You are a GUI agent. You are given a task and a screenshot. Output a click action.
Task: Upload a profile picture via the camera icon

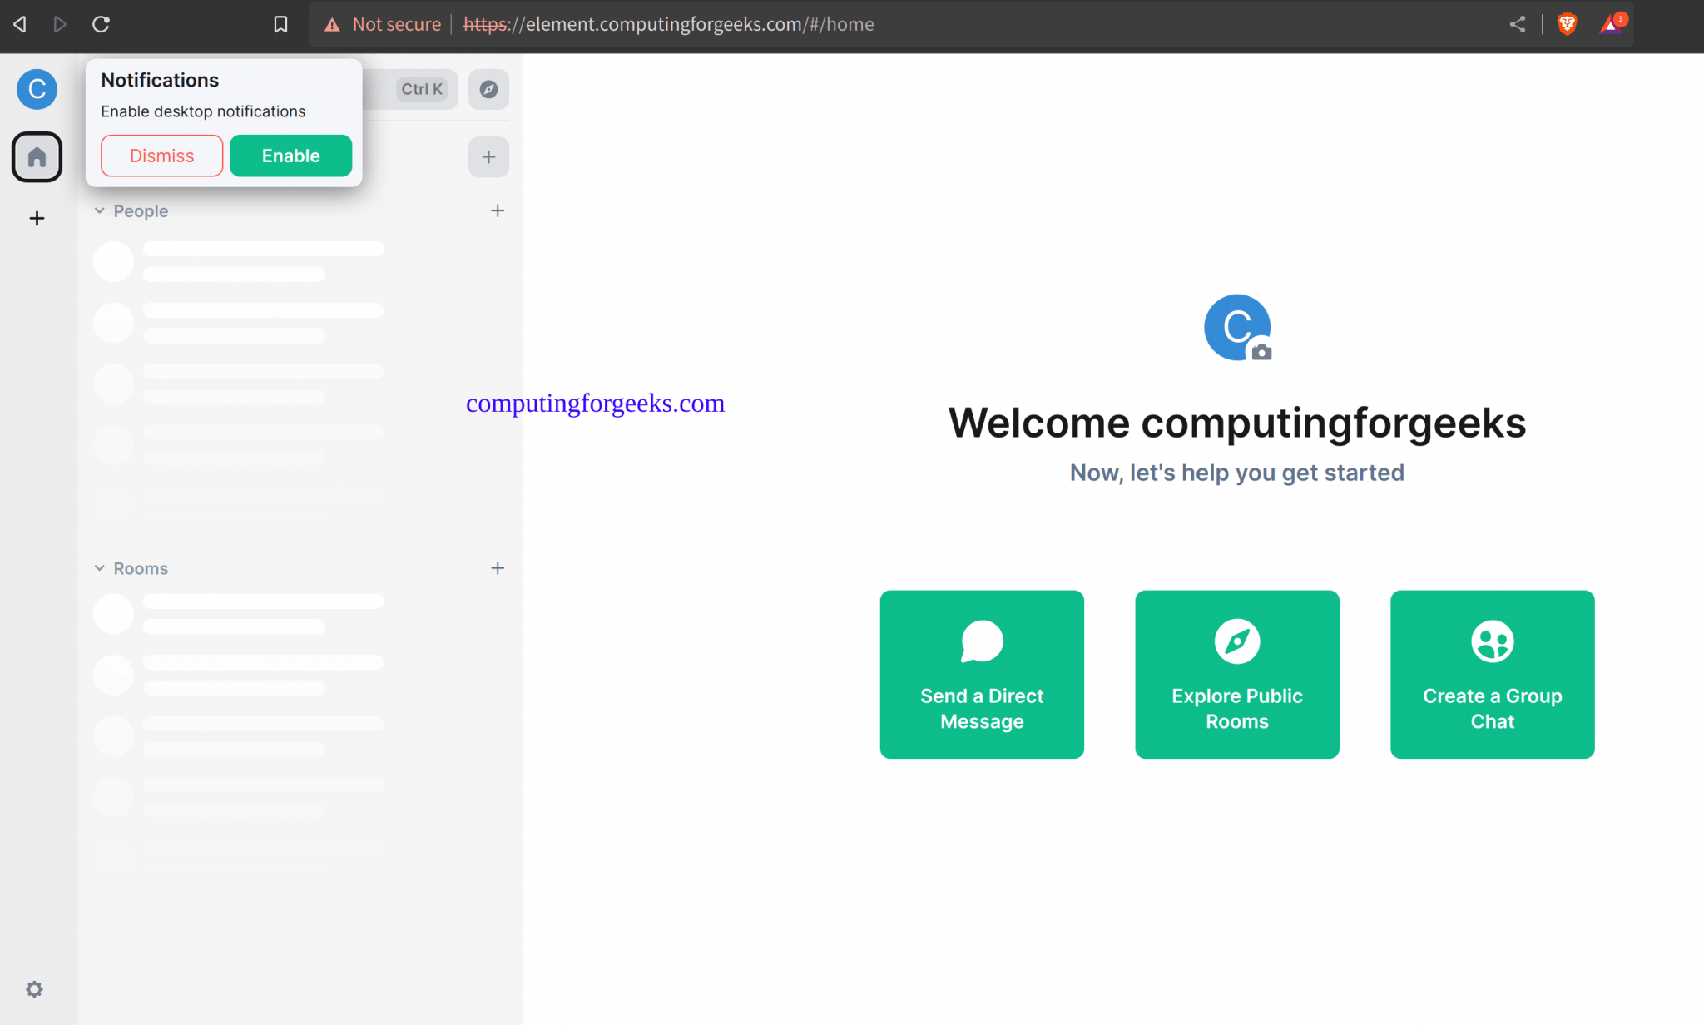coord(1263,354)
